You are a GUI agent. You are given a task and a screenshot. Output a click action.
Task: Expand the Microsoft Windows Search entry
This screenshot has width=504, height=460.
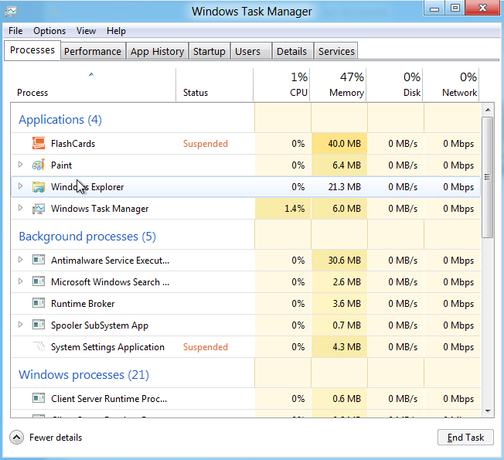20,281
